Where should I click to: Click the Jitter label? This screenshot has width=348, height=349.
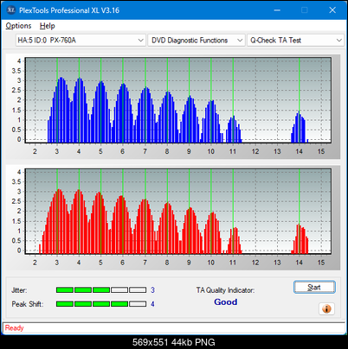[19, 290]
